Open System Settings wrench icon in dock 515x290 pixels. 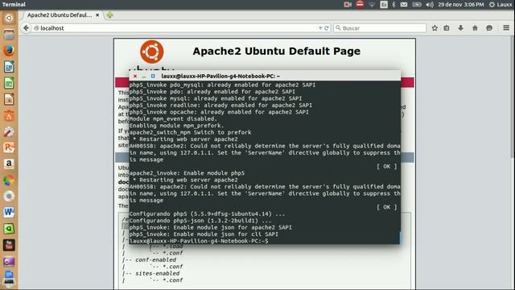click(x=9, y=131)
